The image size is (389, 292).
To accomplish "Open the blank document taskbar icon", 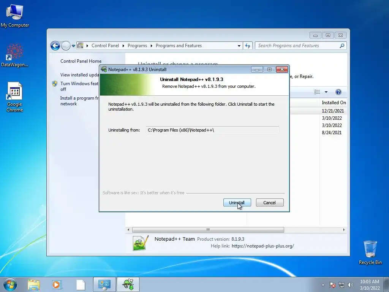I will pos(81,284).
